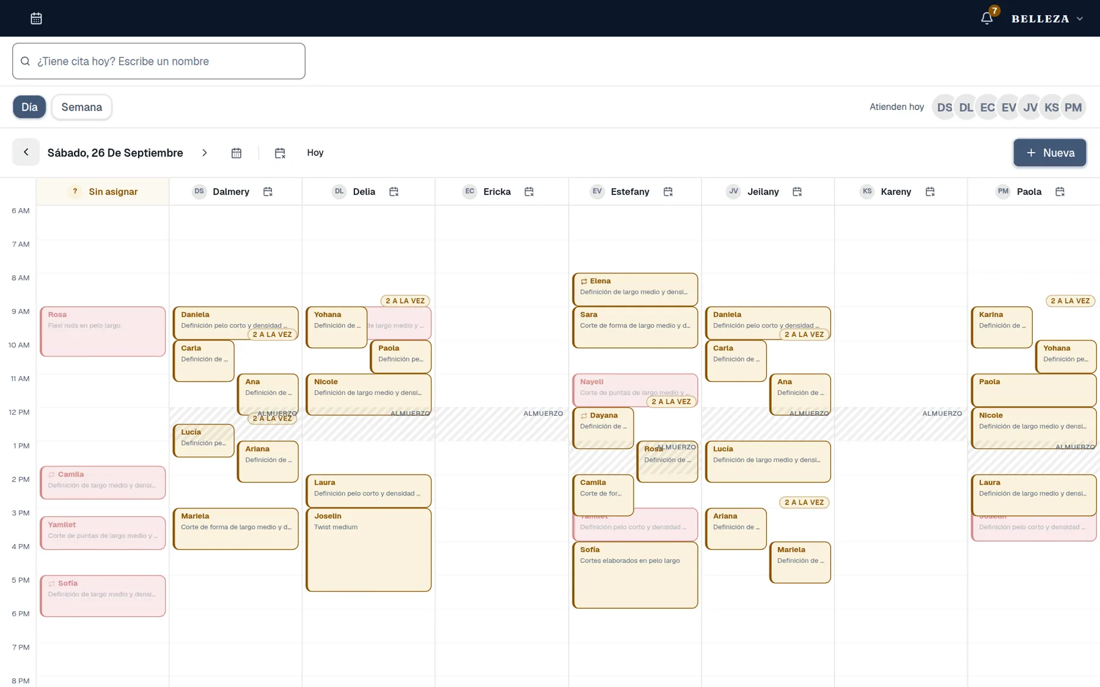Jump to Hoy
Screen dimensions: 1100x687
pos(315,153)
